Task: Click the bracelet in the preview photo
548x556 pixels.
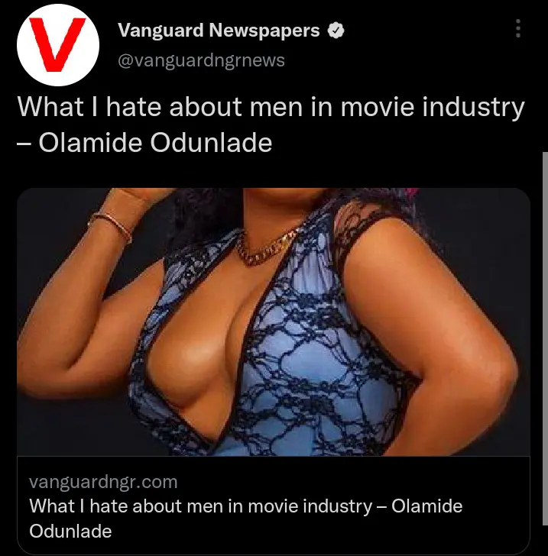Action: click(x=112, y=225)
